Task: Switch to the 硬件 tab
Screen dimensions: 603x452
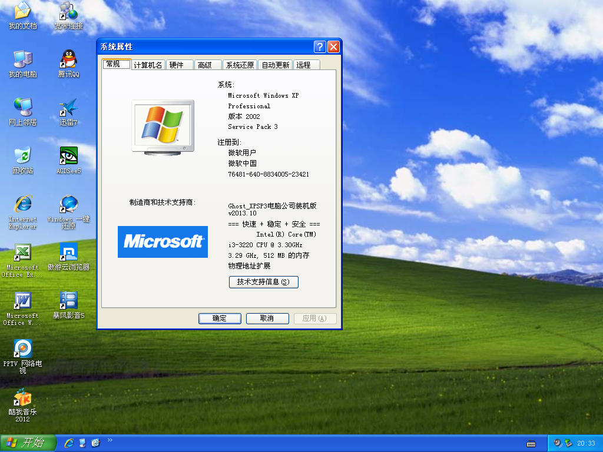Action: click(x=180, y=65)
